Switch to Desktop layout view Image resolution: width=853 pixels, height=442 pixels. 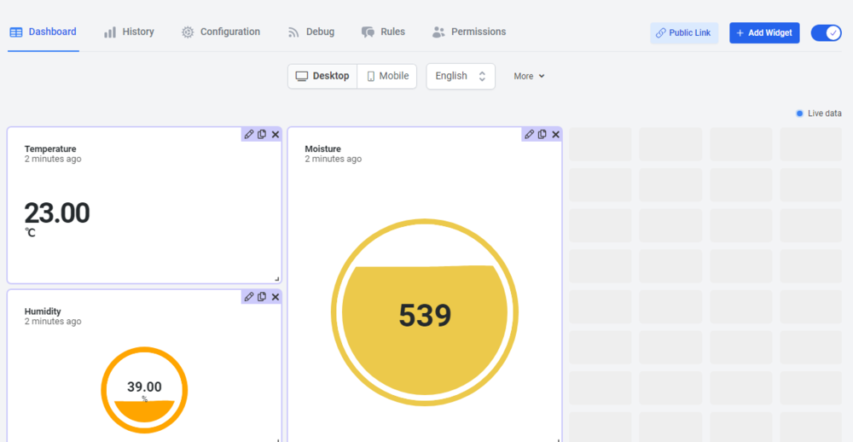[322, 76]
